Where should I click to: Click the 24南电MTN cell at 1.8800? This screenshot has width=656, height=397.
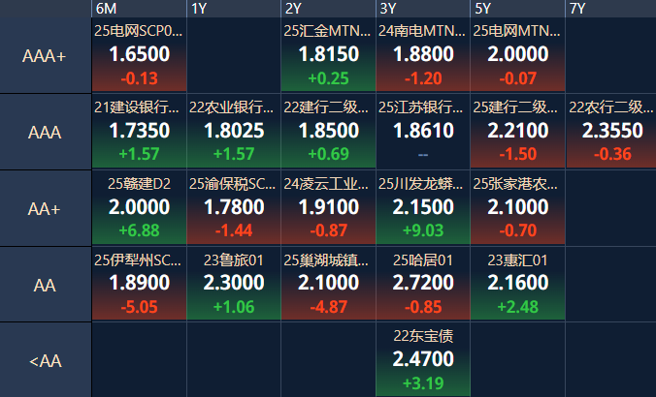point(422,55)
